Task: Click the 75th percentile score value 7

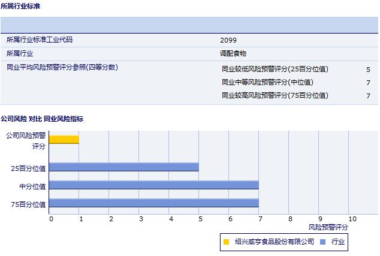Action: [x=368, y=96]
